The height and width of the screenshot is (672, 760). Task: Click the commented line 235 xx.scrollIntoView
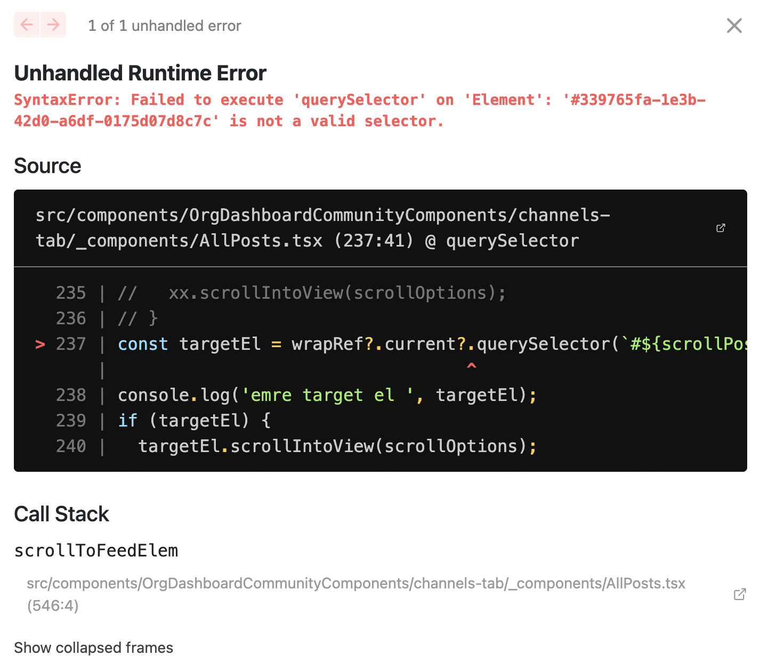pos(312,293)
